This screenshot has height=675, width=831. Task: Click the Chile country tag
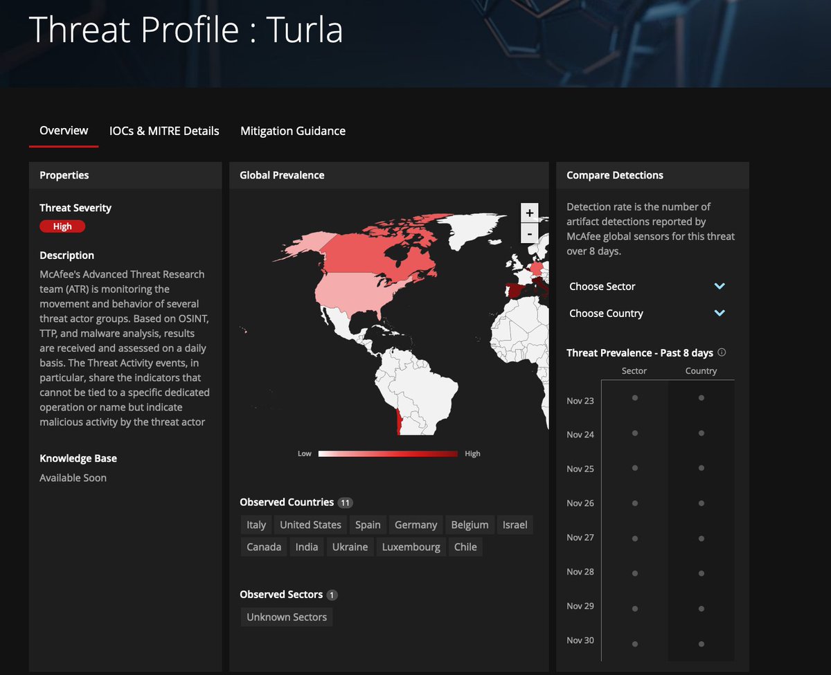(465, 547)
